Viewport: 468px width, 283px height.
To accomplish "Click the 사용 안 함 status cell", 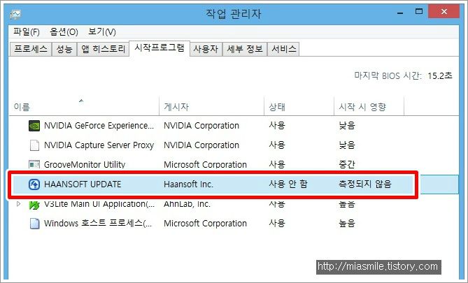I will [288, 184].
